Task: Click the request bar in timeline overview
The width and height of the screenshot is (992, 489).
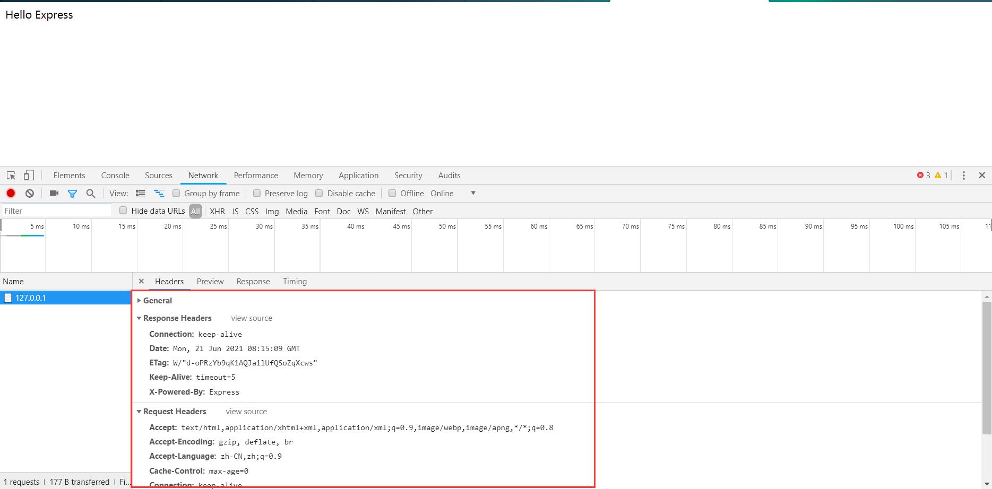Action: click(23, 235)
